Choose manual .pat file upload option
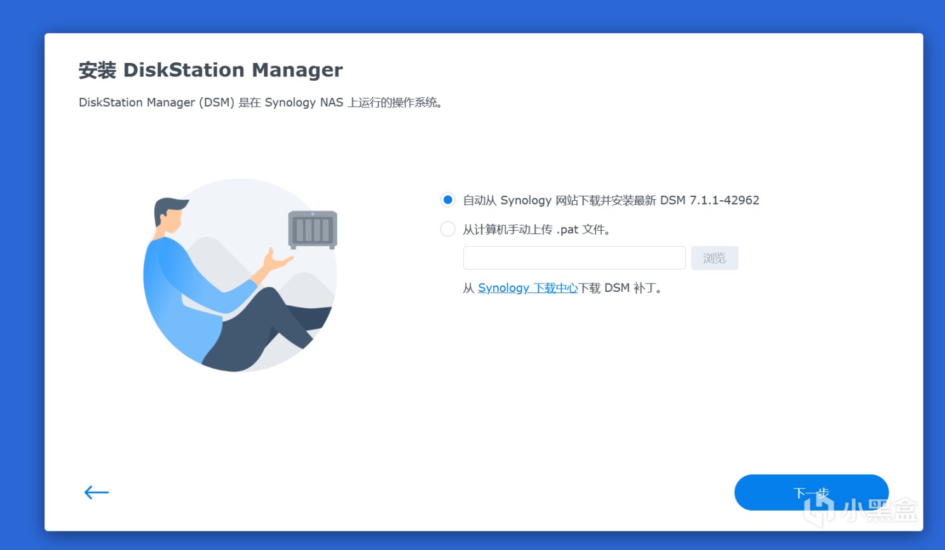The height and width of the screenshot is (550, 945). coord(448,229)
